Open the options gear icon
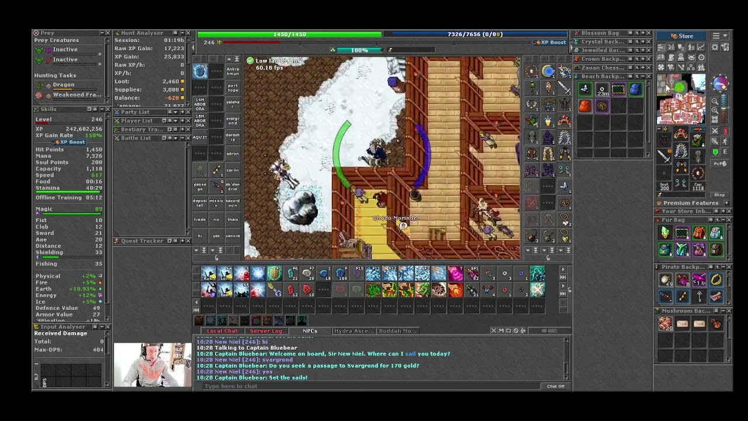748x421 pixels. [715, 47]
